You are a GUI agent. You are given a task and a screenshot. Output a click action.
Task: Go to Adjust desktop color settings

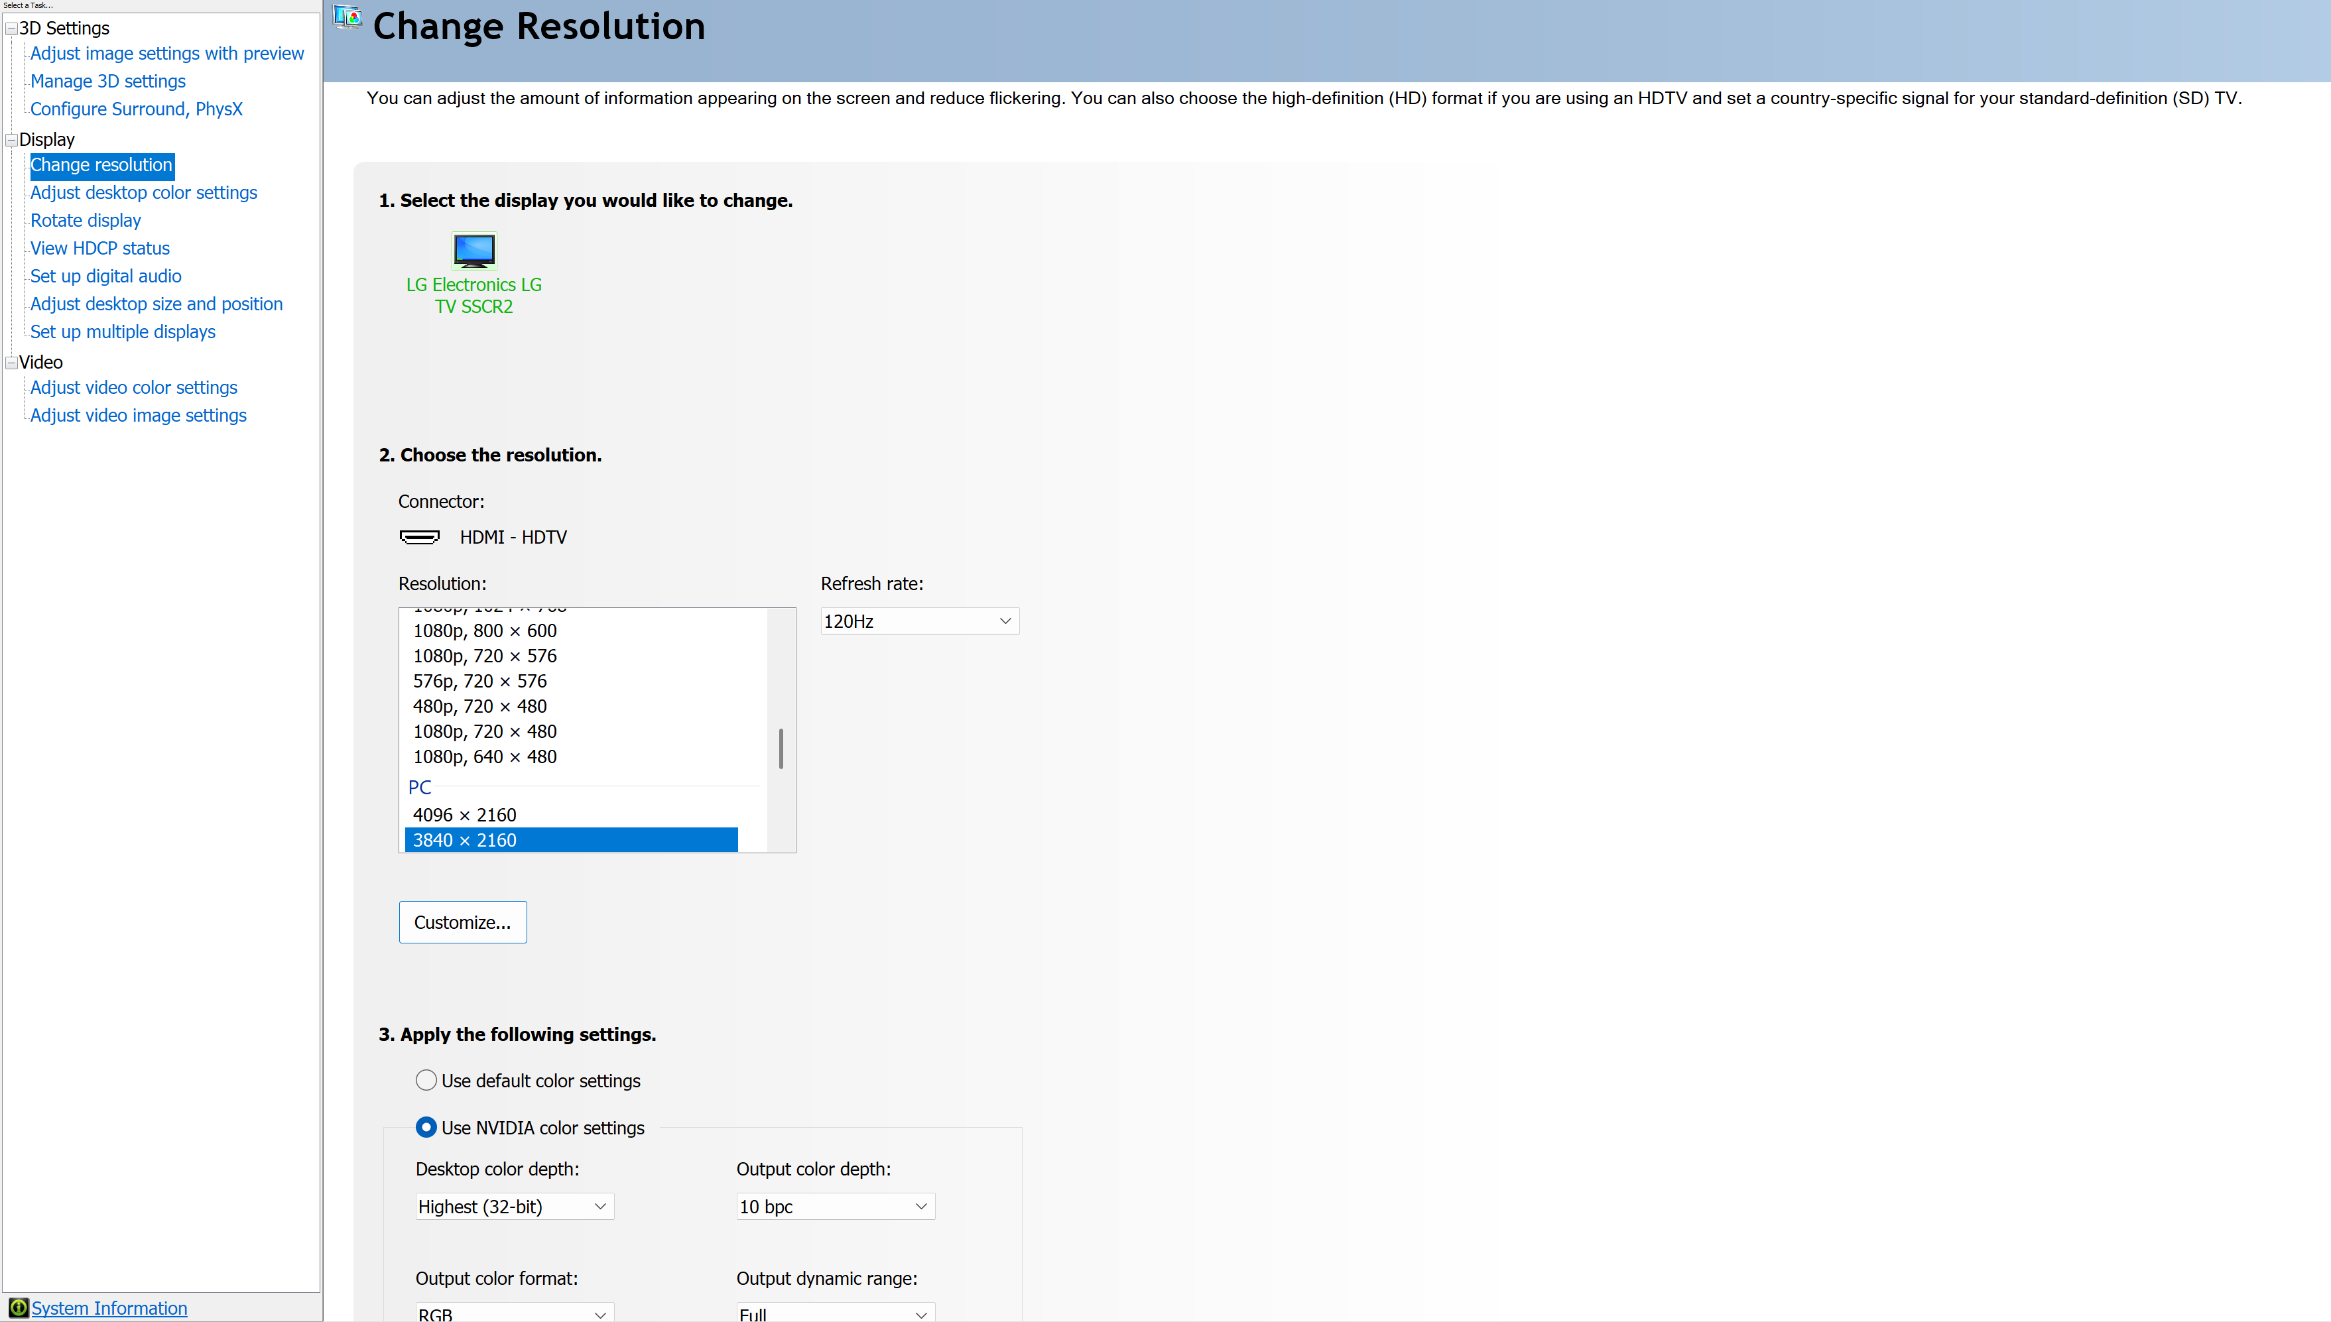click(143, 192)
